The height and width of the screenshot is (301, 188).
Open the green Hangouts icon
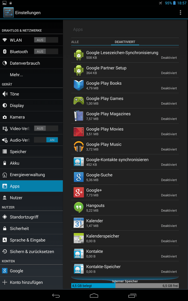[79, 208]
